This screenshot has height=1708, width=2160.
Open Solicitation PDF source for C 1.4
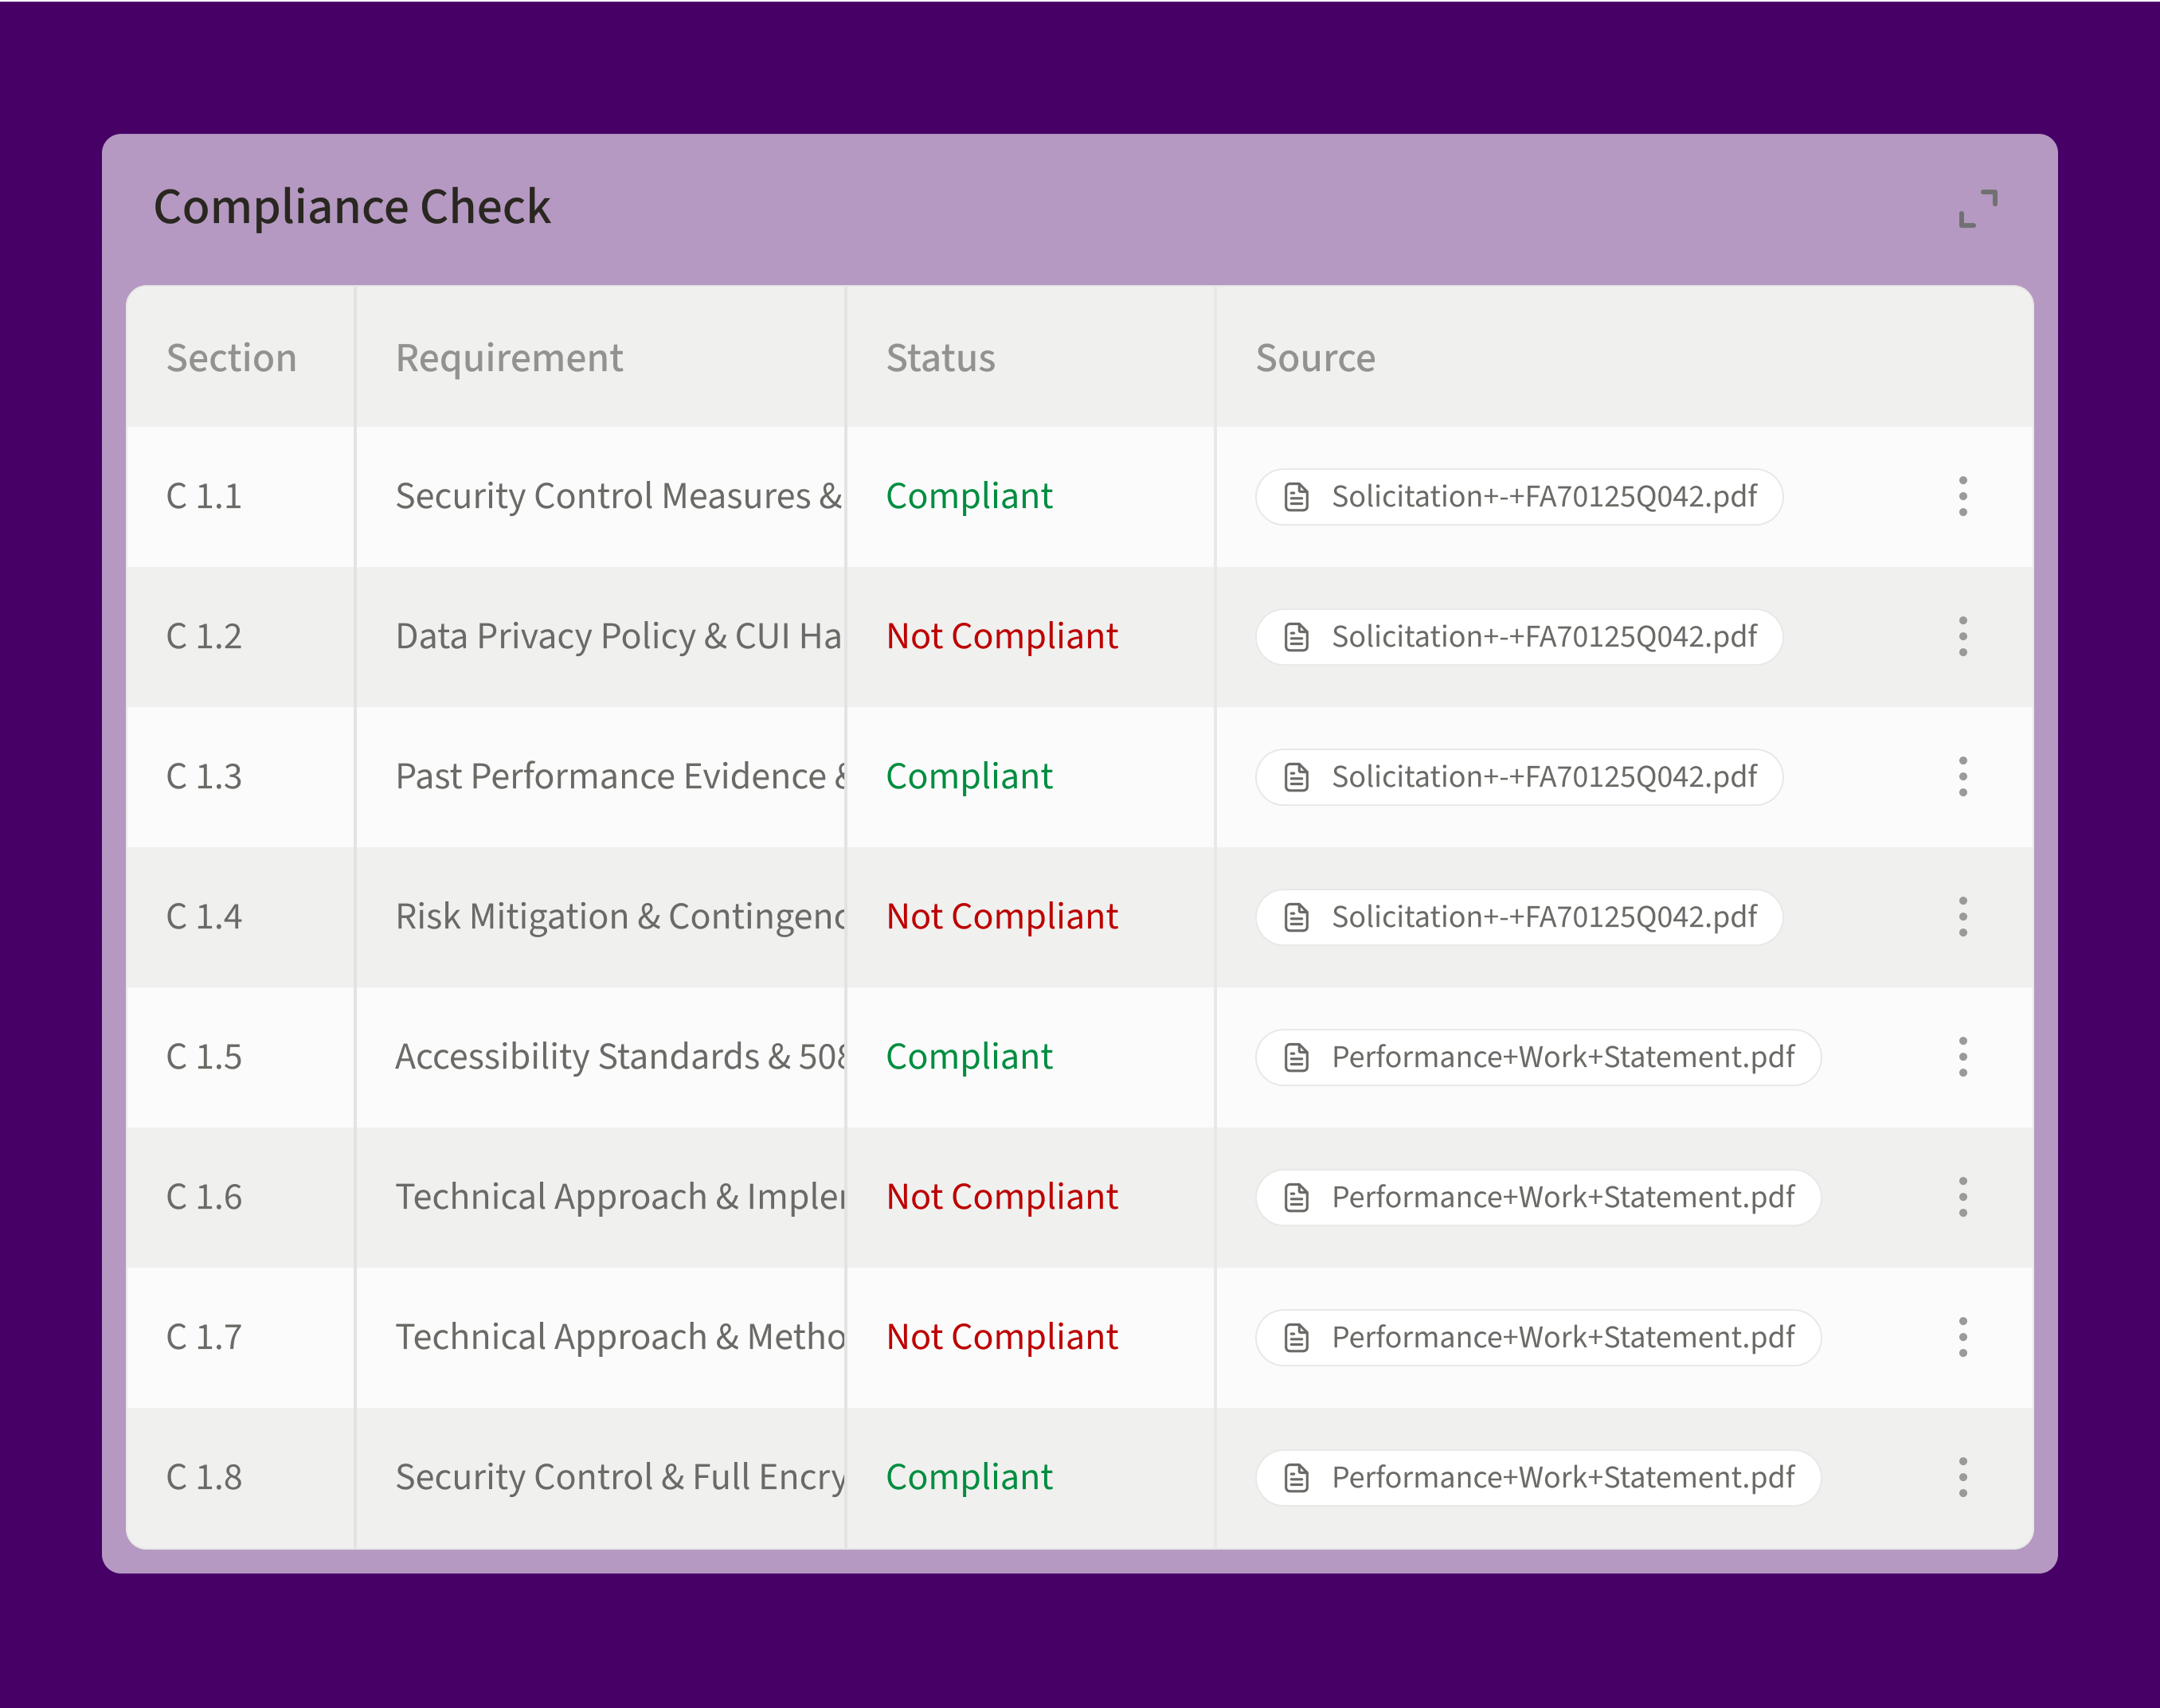[1518, 916]
